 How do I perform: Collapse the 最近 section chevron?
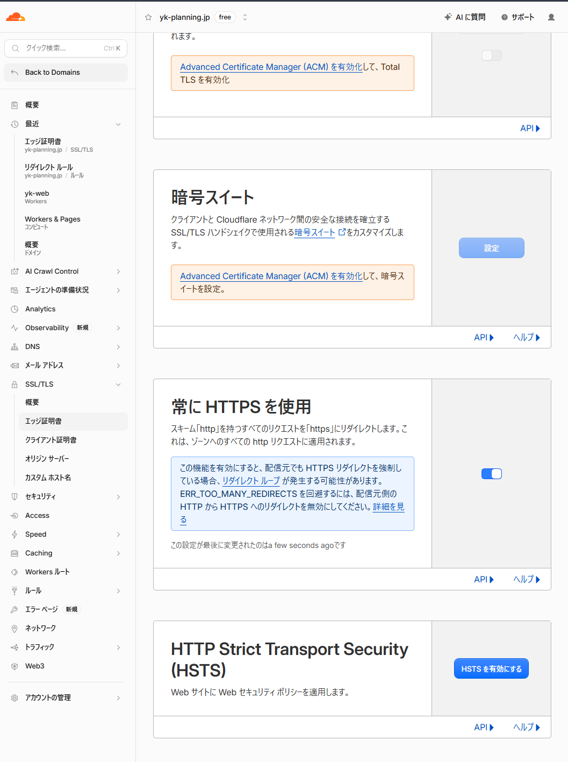pos(118,124)
